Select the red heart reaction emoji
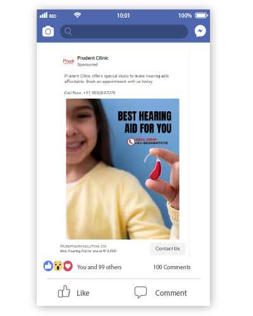This screenshot has width=253, height=316. (68, 266)
